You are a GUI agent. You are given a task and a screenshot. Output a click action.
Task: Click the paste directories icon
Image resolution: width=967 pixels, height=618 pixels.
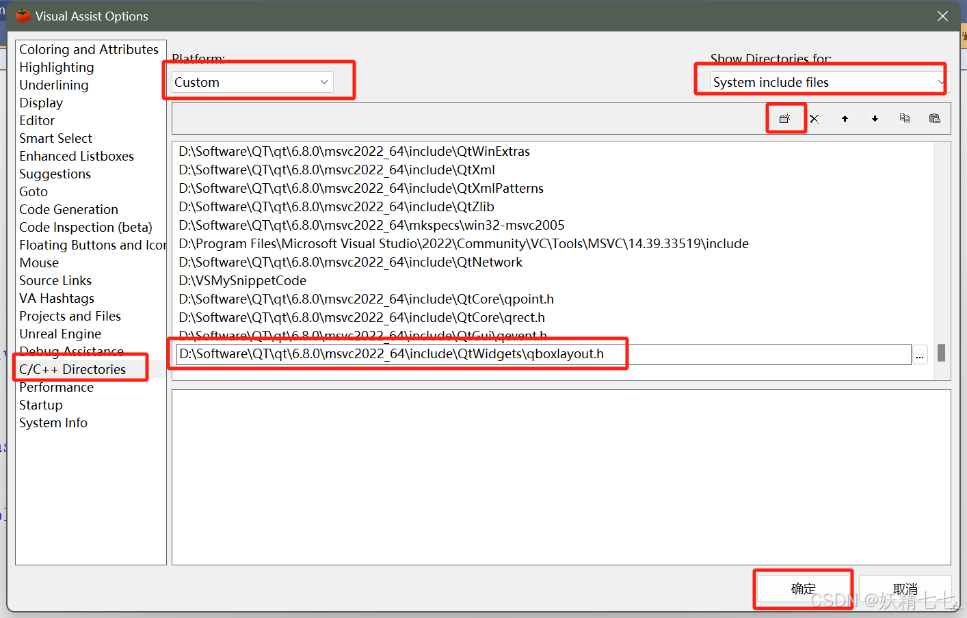pyautogui.click(x=935, y=118)
